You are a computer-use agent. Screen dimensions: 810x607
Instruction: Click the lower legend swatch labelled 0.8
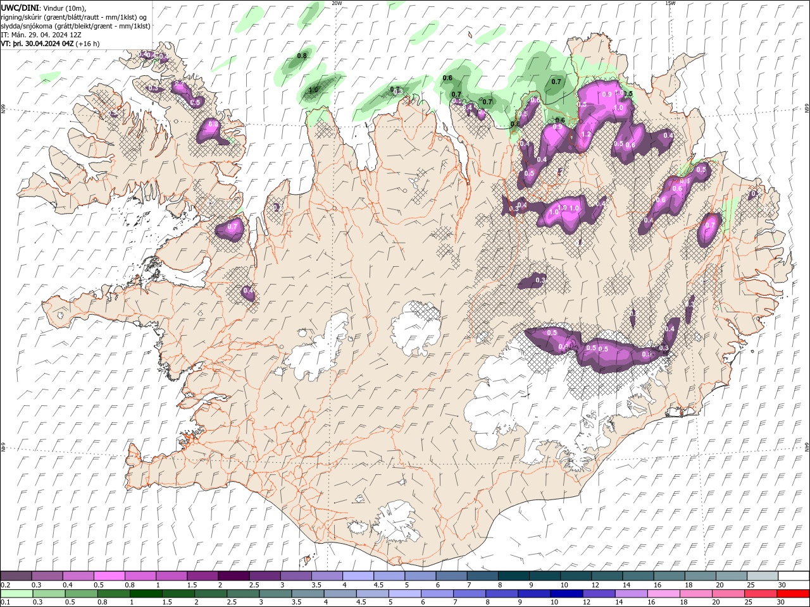pyautogui.click(x=113, y=594)
